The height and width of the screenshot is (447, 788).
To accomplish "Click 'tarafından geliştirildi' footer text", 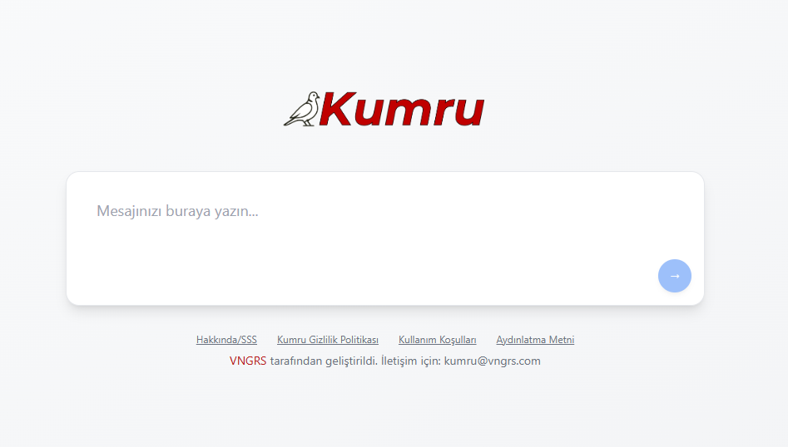I will click(323, 361).
